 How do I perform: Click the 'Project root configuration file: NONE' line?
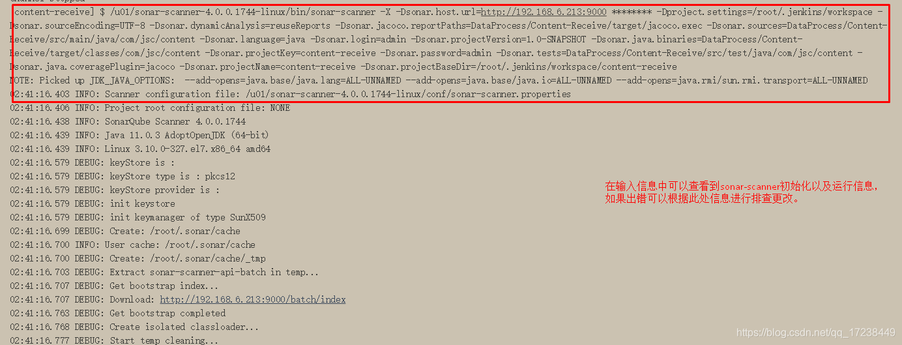(150, 108)
